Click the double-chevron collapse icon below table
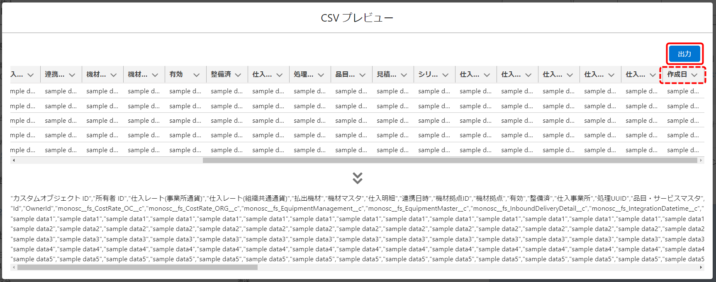This screenshot has width=716, height=282. 357,178
